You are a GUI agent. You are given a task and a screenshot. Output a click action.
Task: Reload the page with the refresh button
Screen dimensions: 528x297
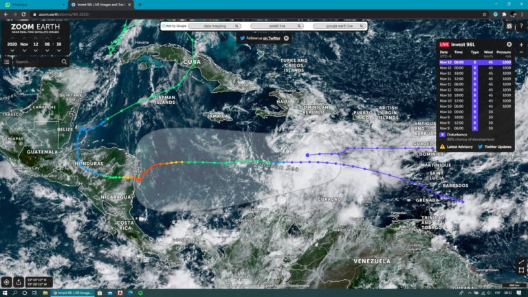click(25, 14)
